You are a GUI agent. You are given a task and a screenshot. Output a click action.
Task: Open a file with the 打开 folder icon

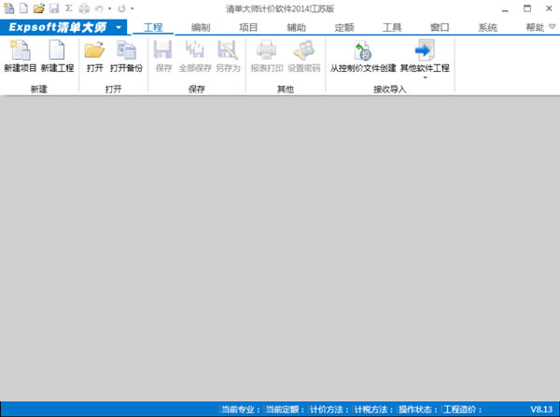pos(94,56)
